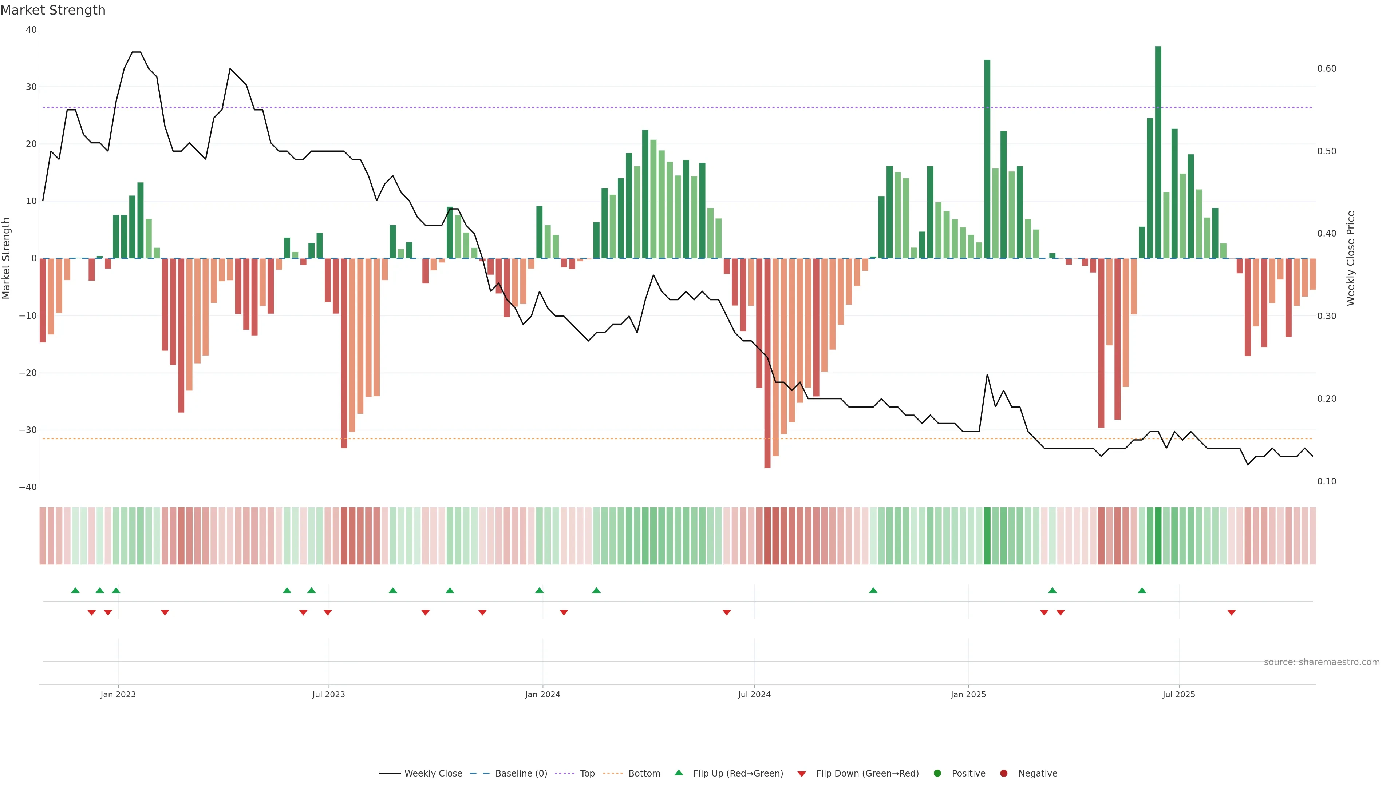Click flip-down marker just before Jul 2024
The height and width of the screenshot is (786, 1398).
[x=727, y=612]
